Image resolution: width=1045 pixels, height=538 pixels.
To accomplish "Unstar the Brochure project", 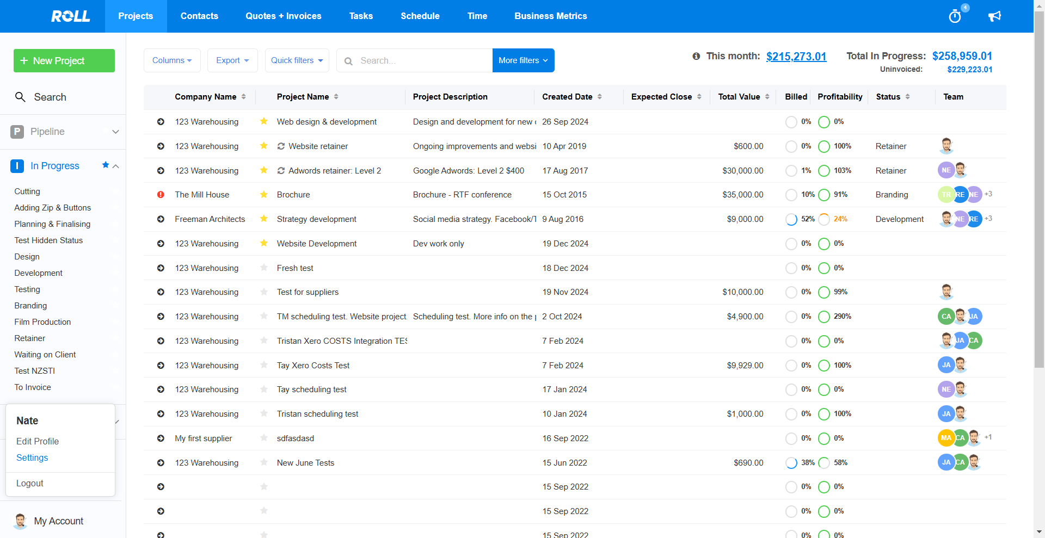I will 264,195.
